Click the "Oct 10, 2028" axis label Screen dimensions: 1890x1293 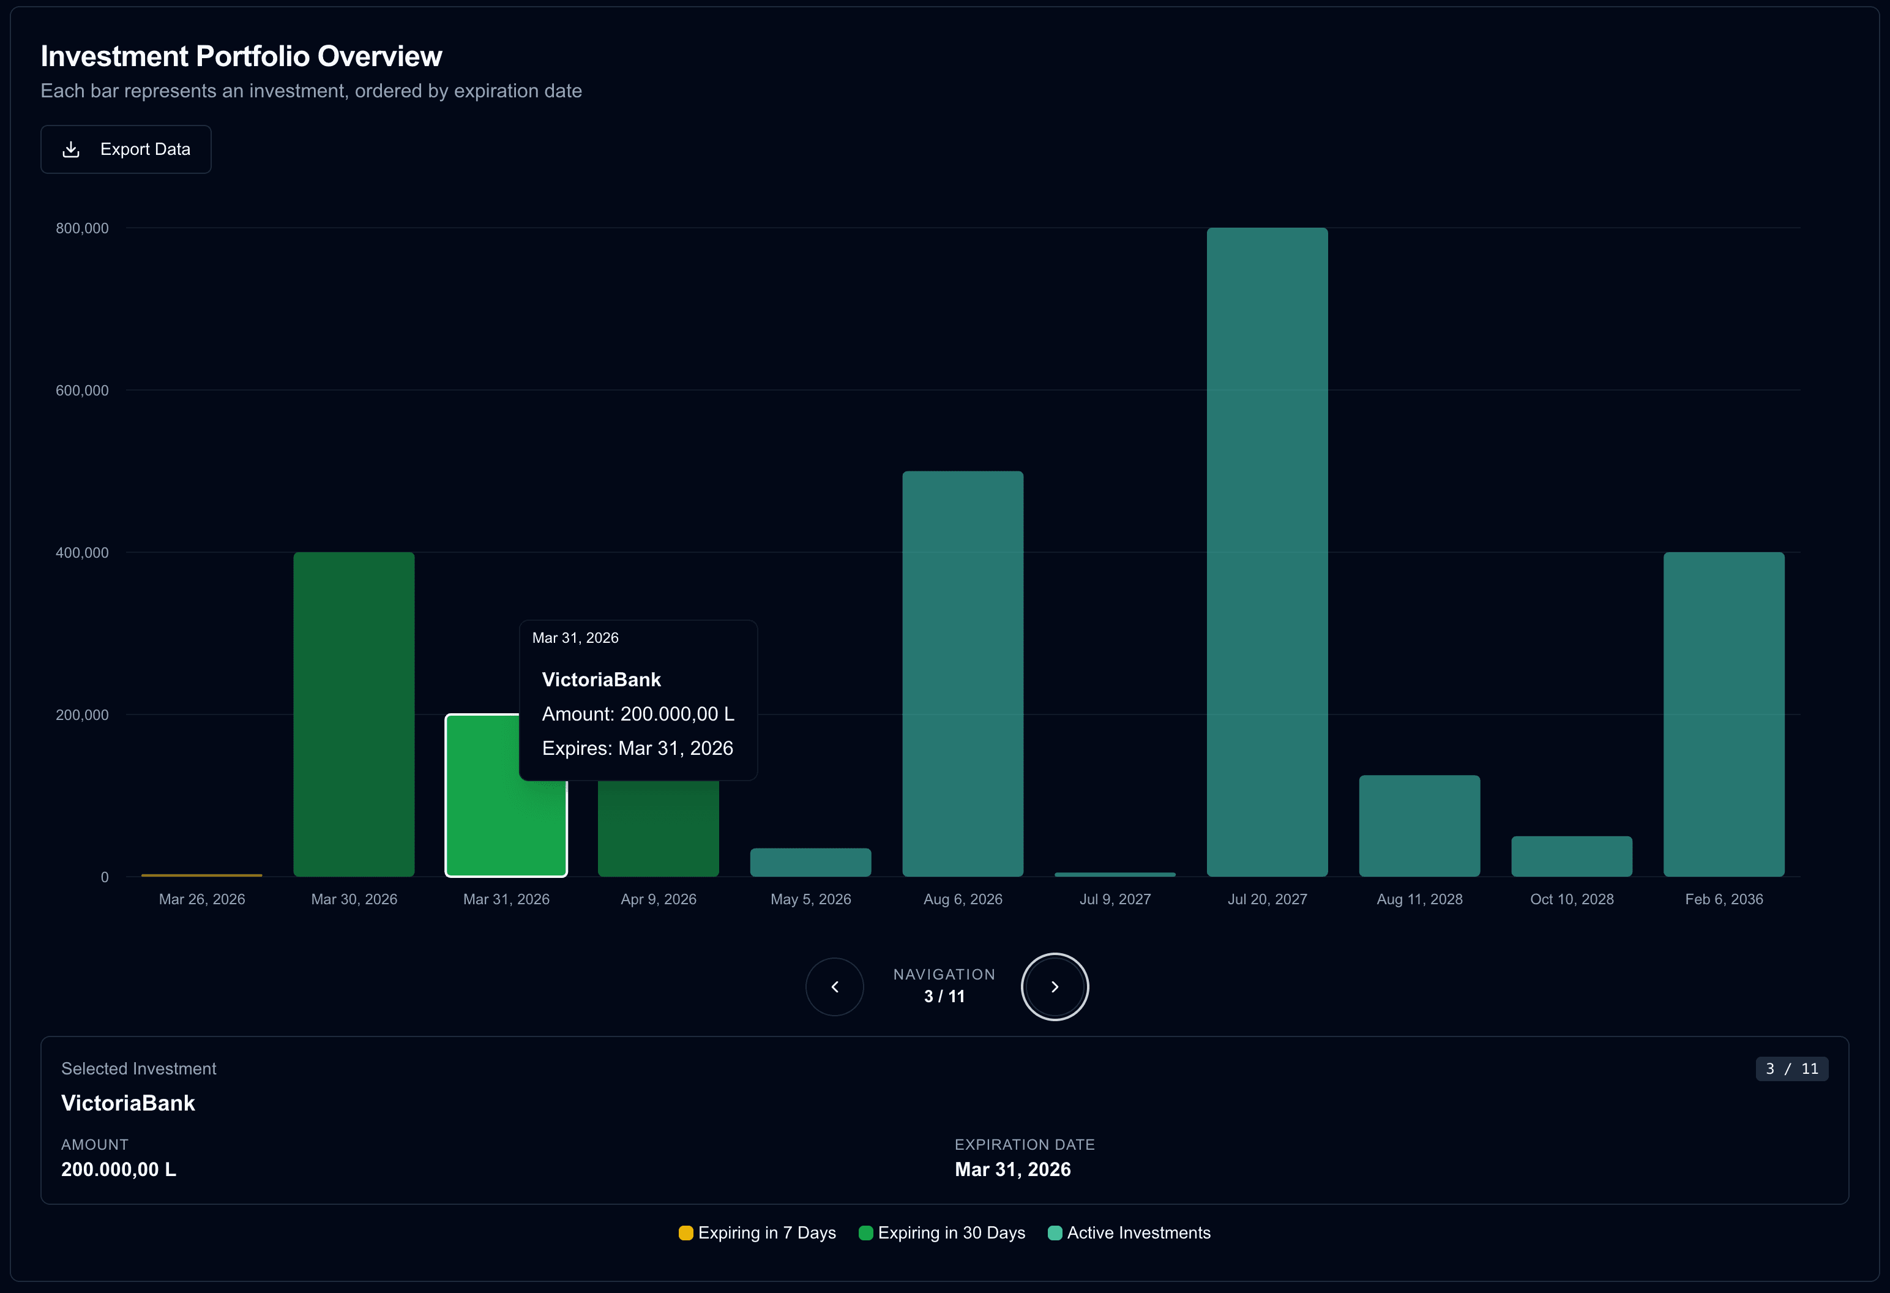point(1572,899)
